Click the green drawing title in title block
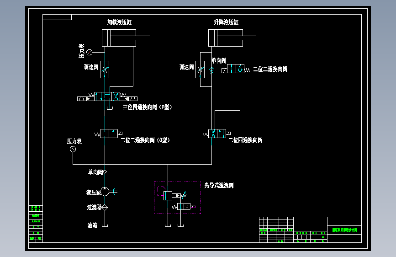The width and height of the screenshot is (396, 257). [x=344, y=230]
